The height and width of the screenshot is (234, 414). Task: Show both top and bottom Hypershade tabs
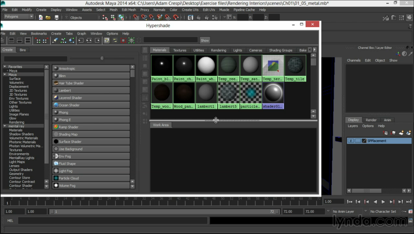28,40
